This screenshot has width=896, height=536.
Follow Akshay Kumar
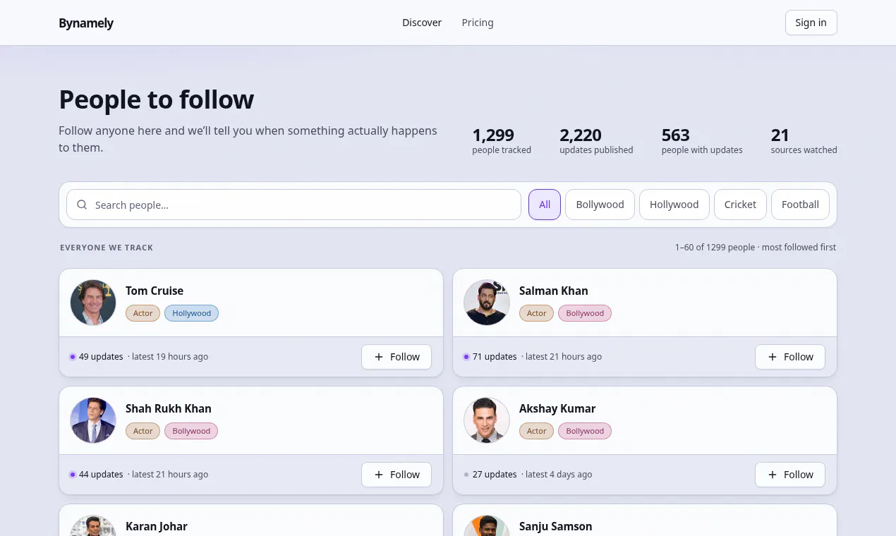point(790,475)
